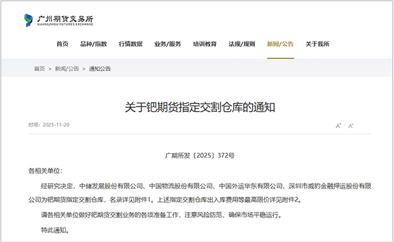The width and height of the screenshot is (394, 242).
Task: Click the closing line 特此通知。
Action: click(55, 230)
